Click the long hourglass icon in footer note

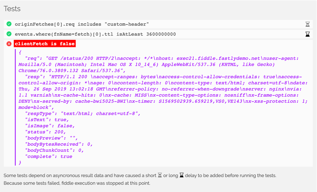tap(181, 175)
